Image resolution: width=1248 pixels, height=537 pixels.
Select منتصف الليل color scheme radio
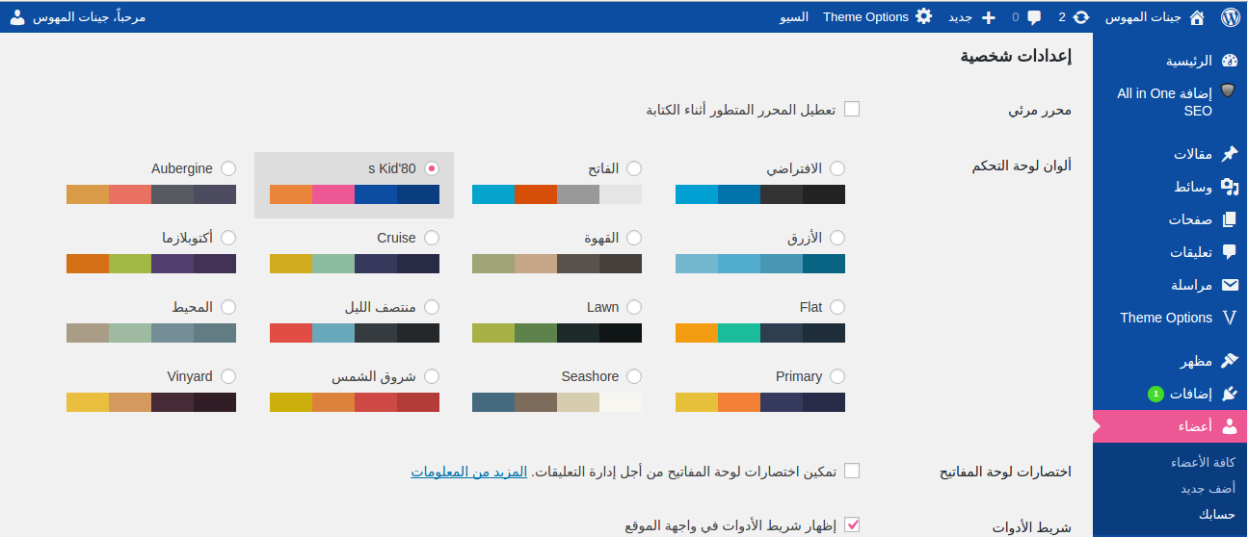[x=432, y=307]
